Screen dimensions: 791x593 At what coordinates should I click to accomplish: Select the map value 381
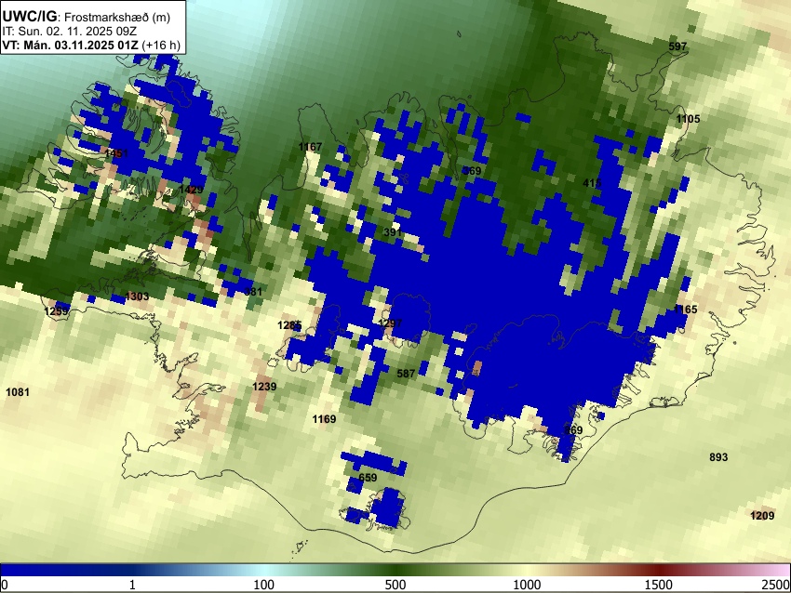pos(253,291)
